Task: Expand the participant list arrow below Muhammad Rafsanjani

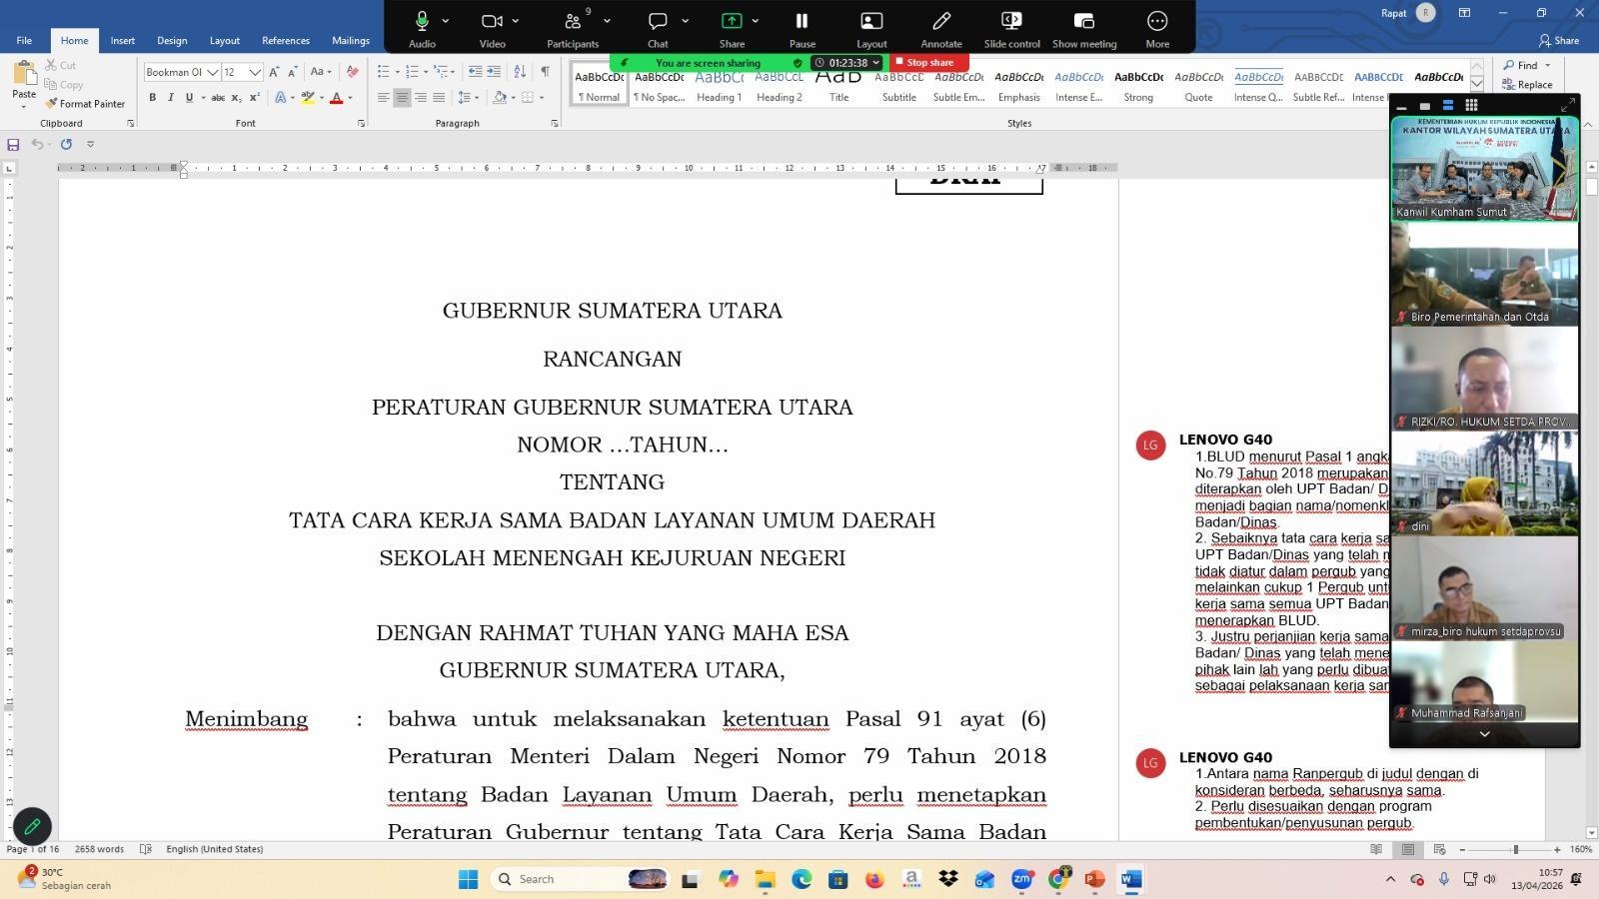Action: click(1484, 734)
